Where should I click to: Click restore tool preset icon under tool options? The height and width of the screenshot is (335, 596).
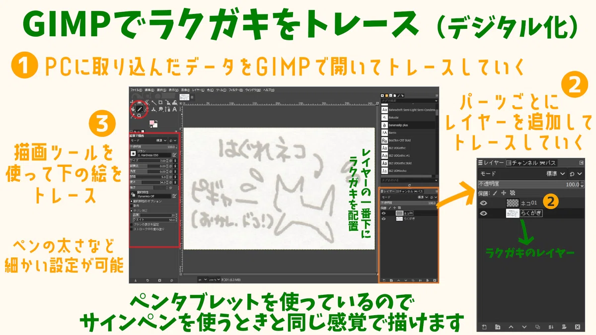click(x=148, y=280)
